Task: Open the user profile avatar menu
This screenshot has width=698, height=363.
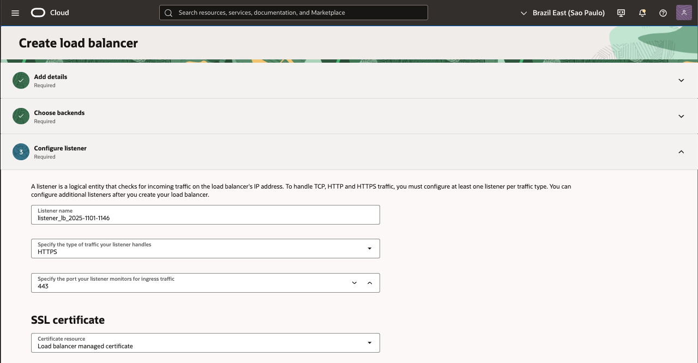Action: (684, 13)
